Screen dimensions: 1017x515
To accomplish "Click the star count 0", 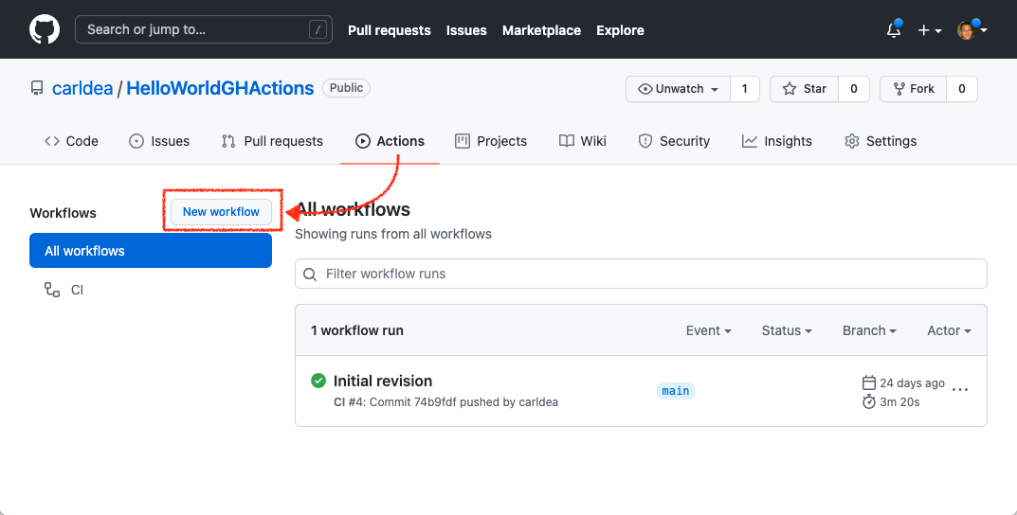I will (854, 89).
